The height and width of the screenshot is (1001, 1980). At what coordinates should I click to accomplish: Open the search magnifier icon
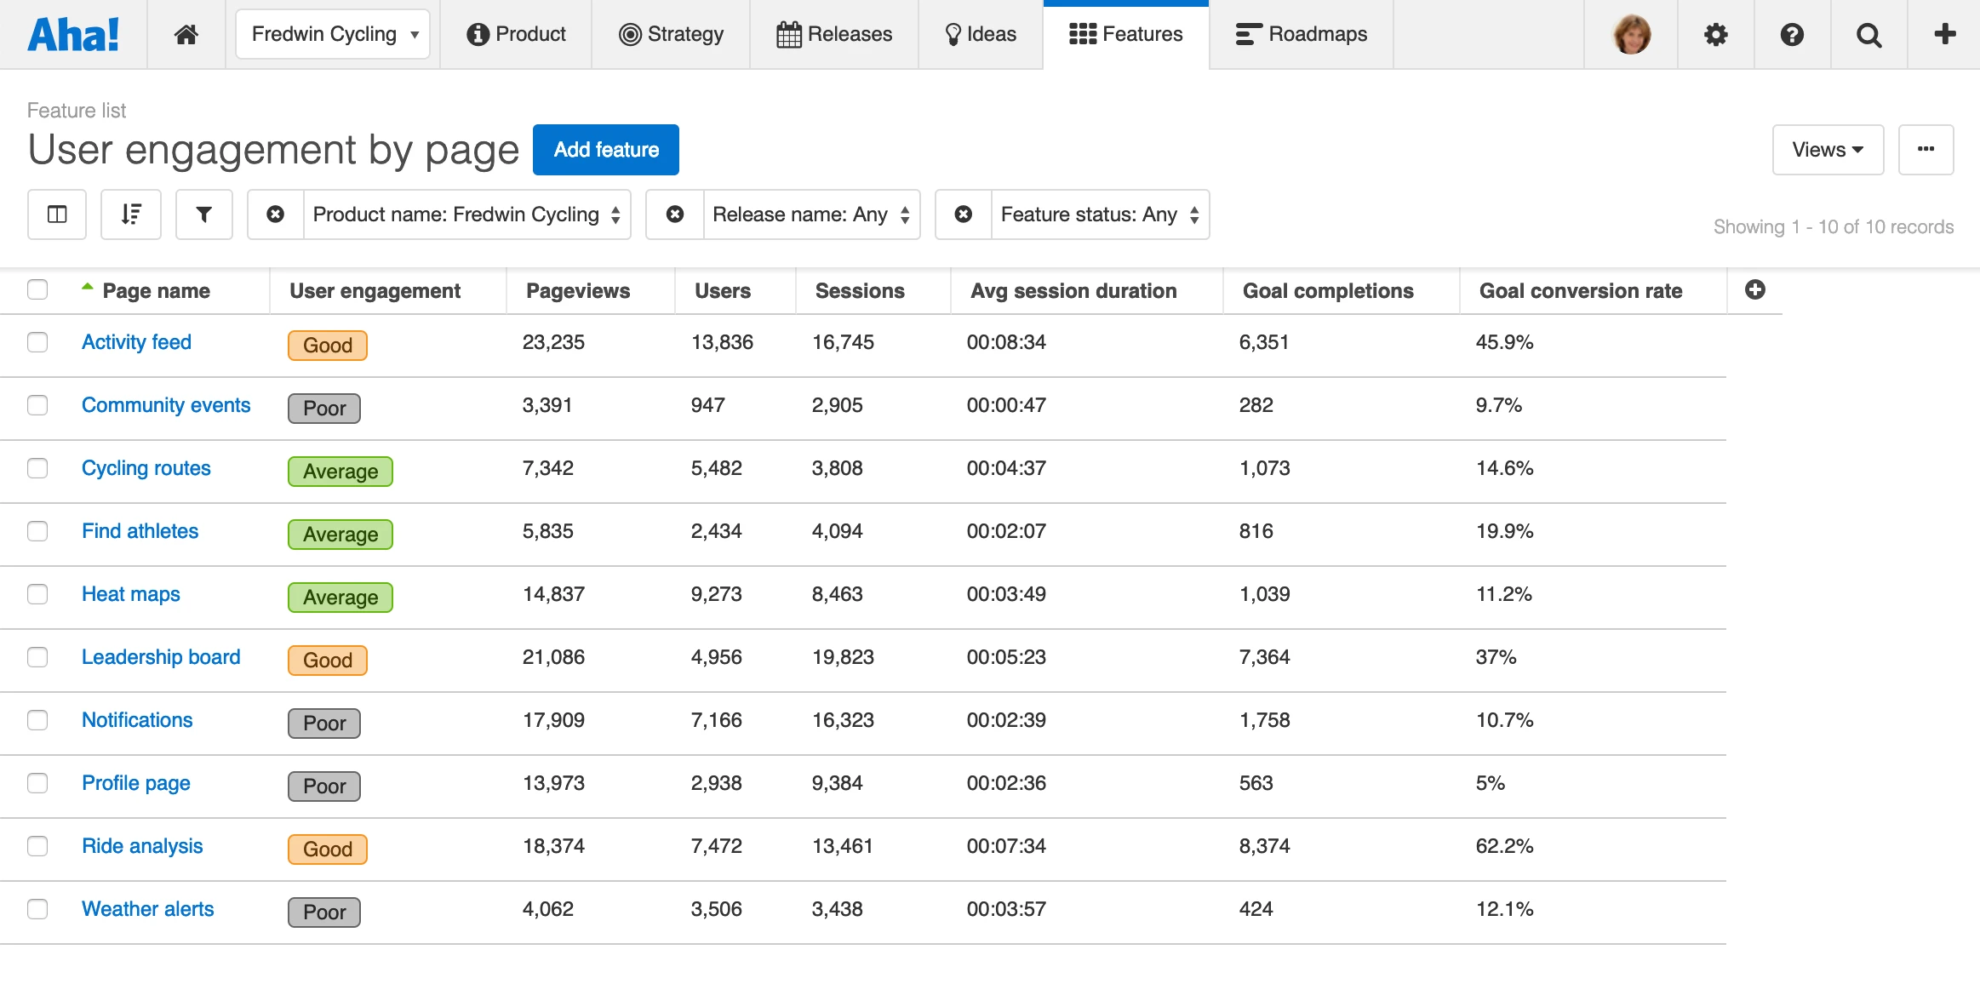point(1868,34)
